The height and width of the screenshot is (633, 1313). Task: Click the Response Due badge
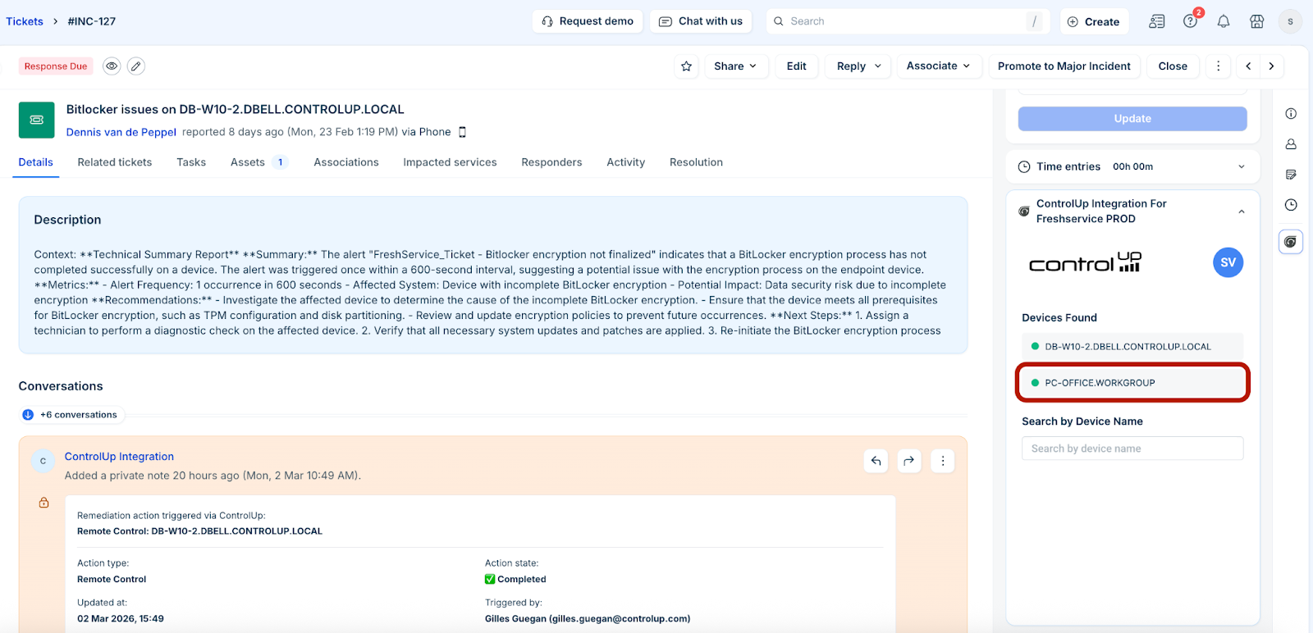(x=56, y=66)
